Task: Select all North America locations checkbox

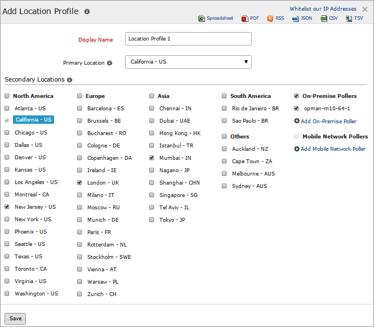Action: [x=7, y=96]
